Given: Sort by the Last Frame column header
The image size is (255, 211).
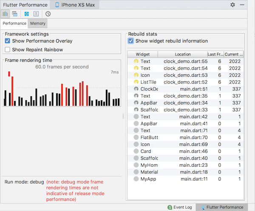Looking at the screenshot, I should [x=215, y=55].
